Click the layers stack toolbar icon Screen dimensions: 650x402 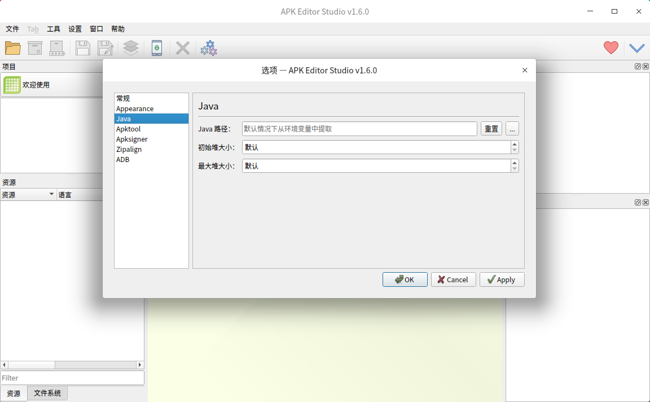click(x=130, y=48)
